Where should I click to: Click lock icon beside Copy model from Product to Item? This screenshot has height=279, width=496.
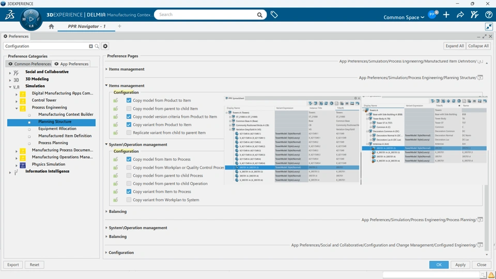116,100
